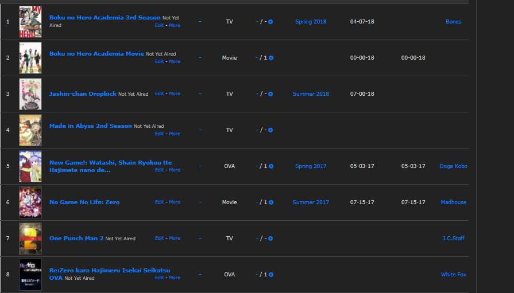Expand More details for No Game No Life: Zero
The height and width of the screenshot is (293, 514).
point(175,202)
